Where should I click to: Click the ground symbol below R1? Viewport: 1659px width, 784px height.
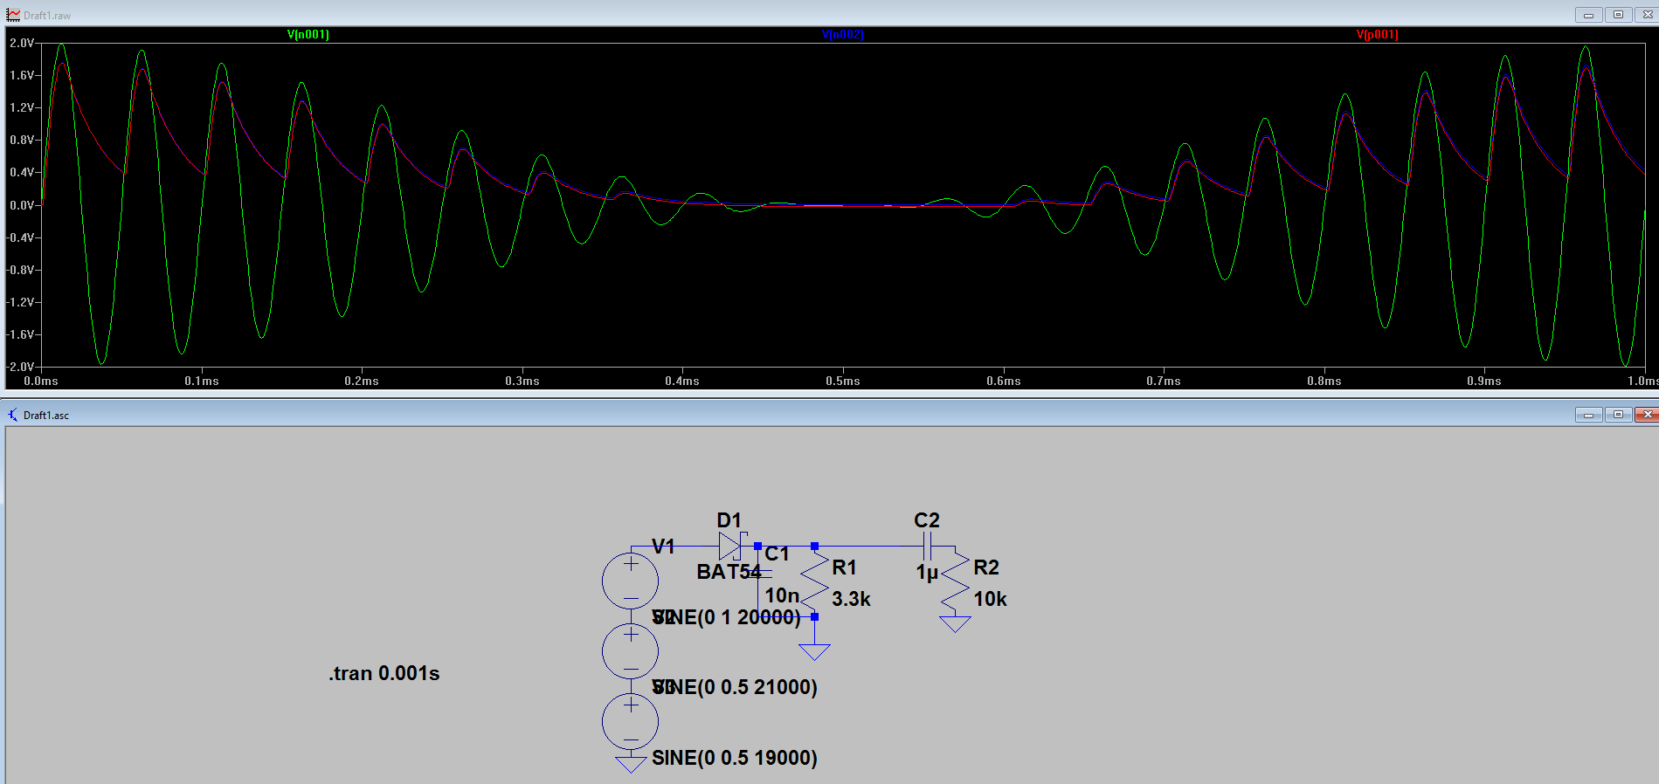[x=814, y=651]
